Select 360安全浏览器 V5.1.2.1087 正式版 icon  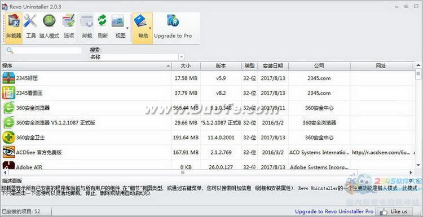coord(8,123)
